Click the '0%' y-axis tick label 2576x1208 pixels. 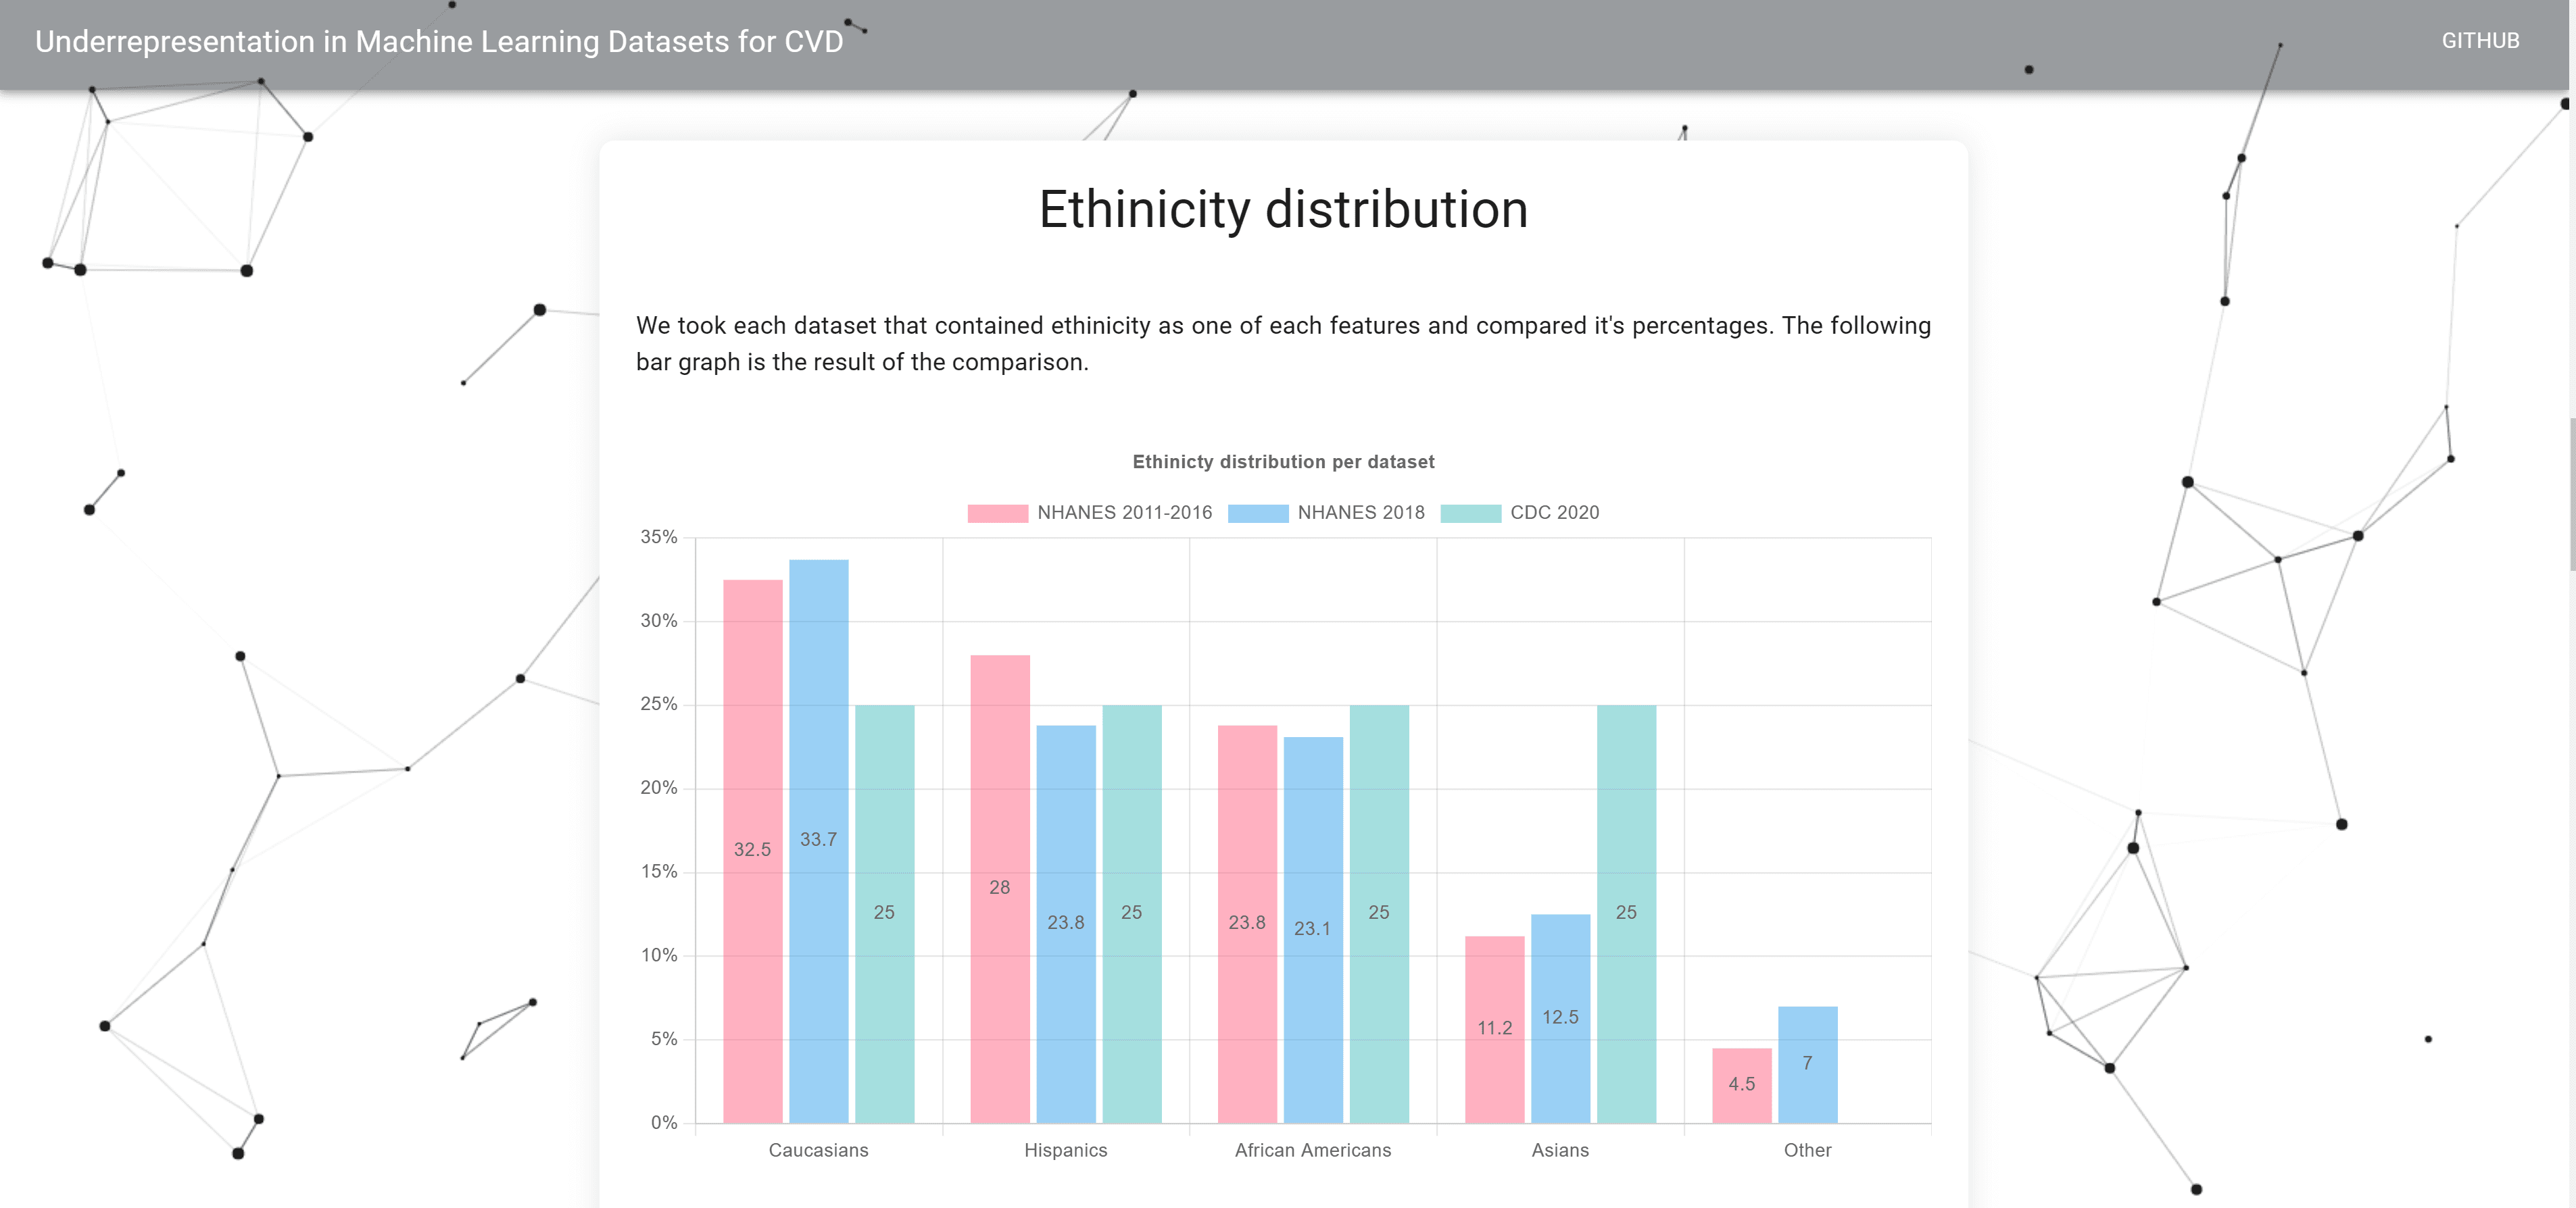tap(664, 1123)
